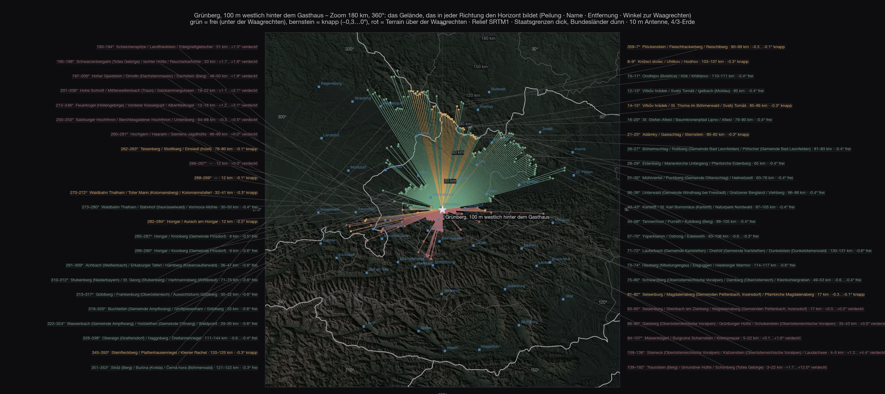Click the white star marker at Grünberg
The image size is (885, 394).
(x=442, y=210)
